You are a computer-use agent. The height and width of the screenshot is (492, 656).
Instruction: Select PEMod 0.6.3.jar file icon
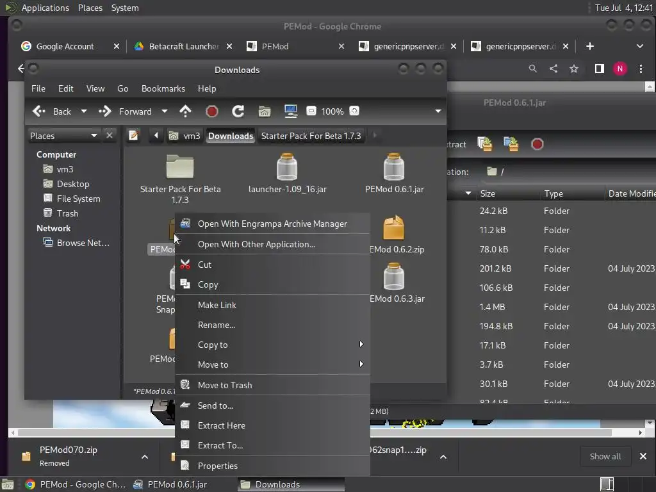coord(394,277)
